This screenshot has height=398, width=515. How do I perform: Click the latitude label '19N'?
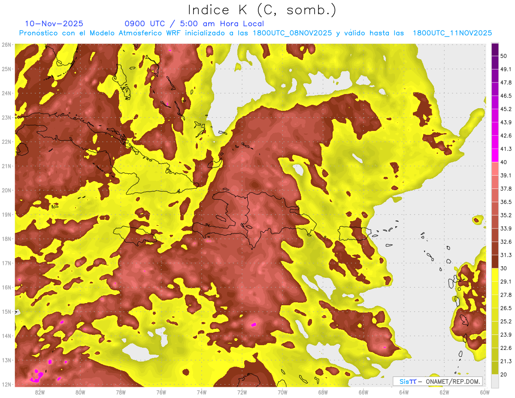(x=6, y=214)
